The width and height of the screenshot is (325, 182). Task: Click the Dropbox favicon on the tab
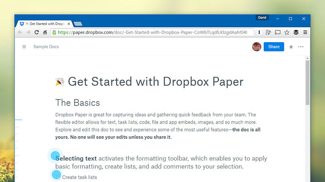pos(22,24)
